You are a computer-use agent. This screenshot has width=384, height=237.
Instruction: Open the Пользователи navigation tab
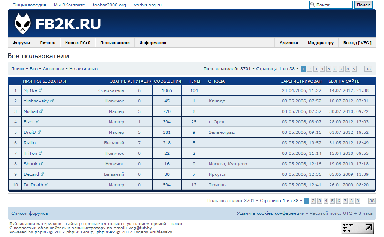(x=115, y=43)
